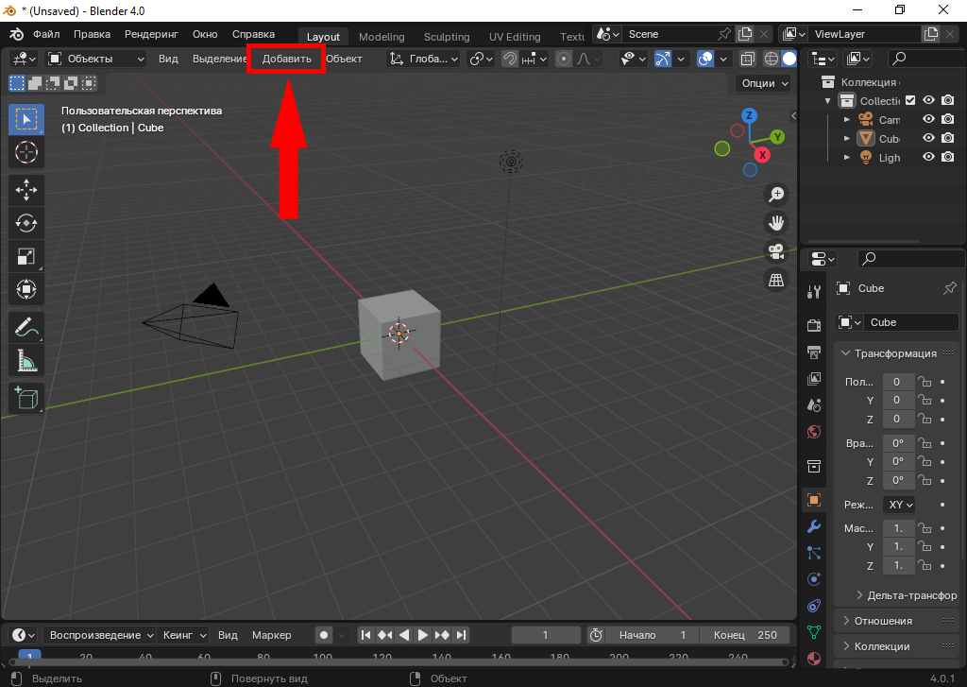Select the Add Cube tool
The height and width of the screenshot is (687, 967).
[x=26, y=398]
